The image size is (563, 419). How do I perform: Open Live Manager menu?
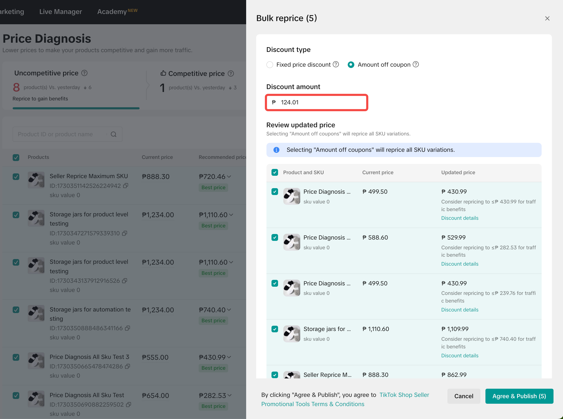pos(60,12)
